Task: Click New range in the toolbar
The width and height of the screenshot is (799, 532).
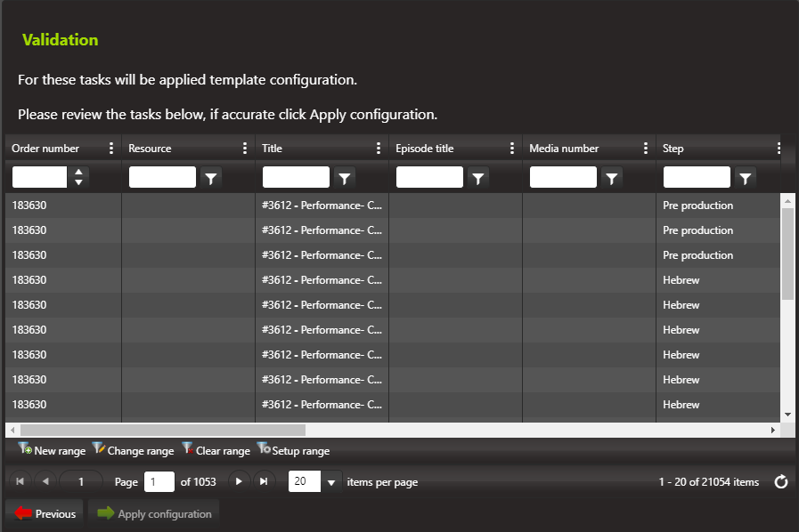Action: pyautogui.click(x=52, y=451)
